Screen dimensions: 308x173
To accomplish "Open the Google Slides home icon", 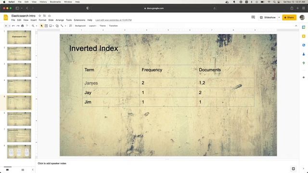I will [x=6, y=18].
